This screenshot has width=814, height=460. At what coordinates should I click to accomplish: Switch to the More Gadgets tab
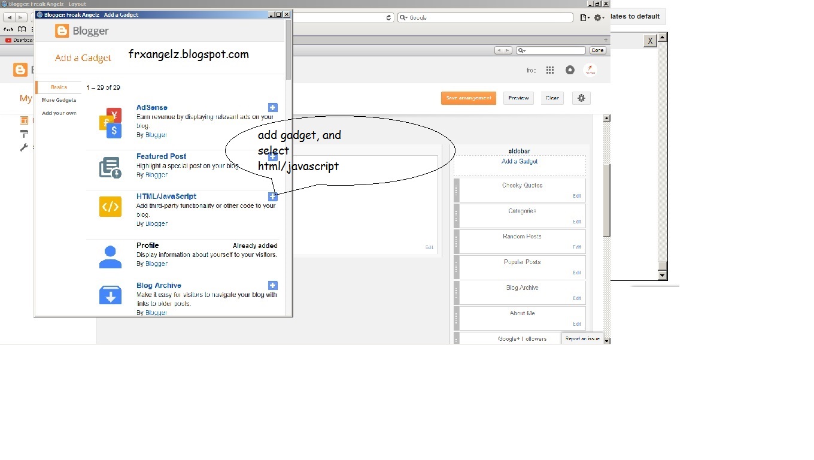click(59, 100)
